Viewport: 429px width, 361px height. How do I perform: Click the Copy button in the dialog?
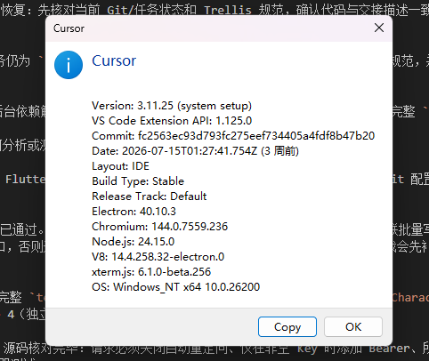click(287, 326)
